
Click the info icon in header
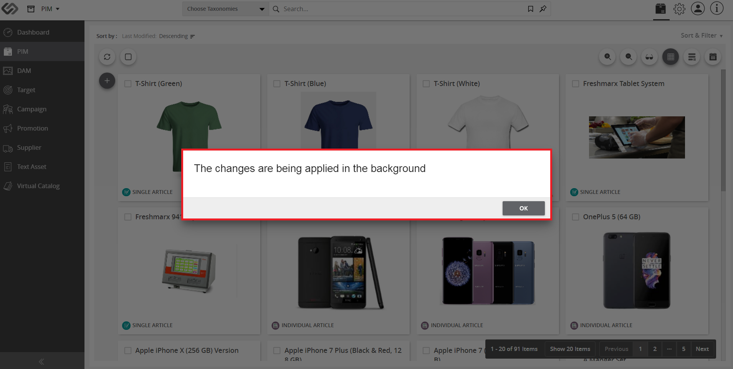[716, 8]
